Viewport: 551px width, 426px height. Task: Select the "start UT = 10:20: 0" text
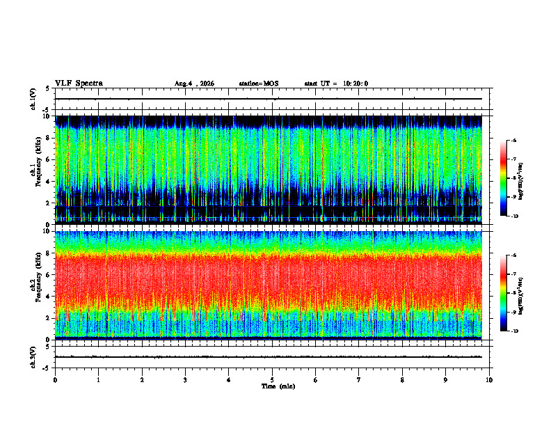coord(336,84)
